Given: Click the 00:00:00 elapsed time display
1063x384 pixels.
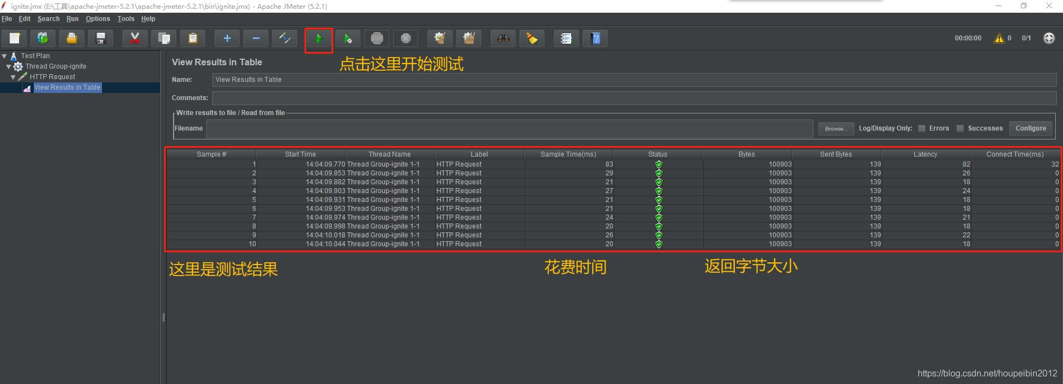Looking at the screenshot, I should pos(968,38).
